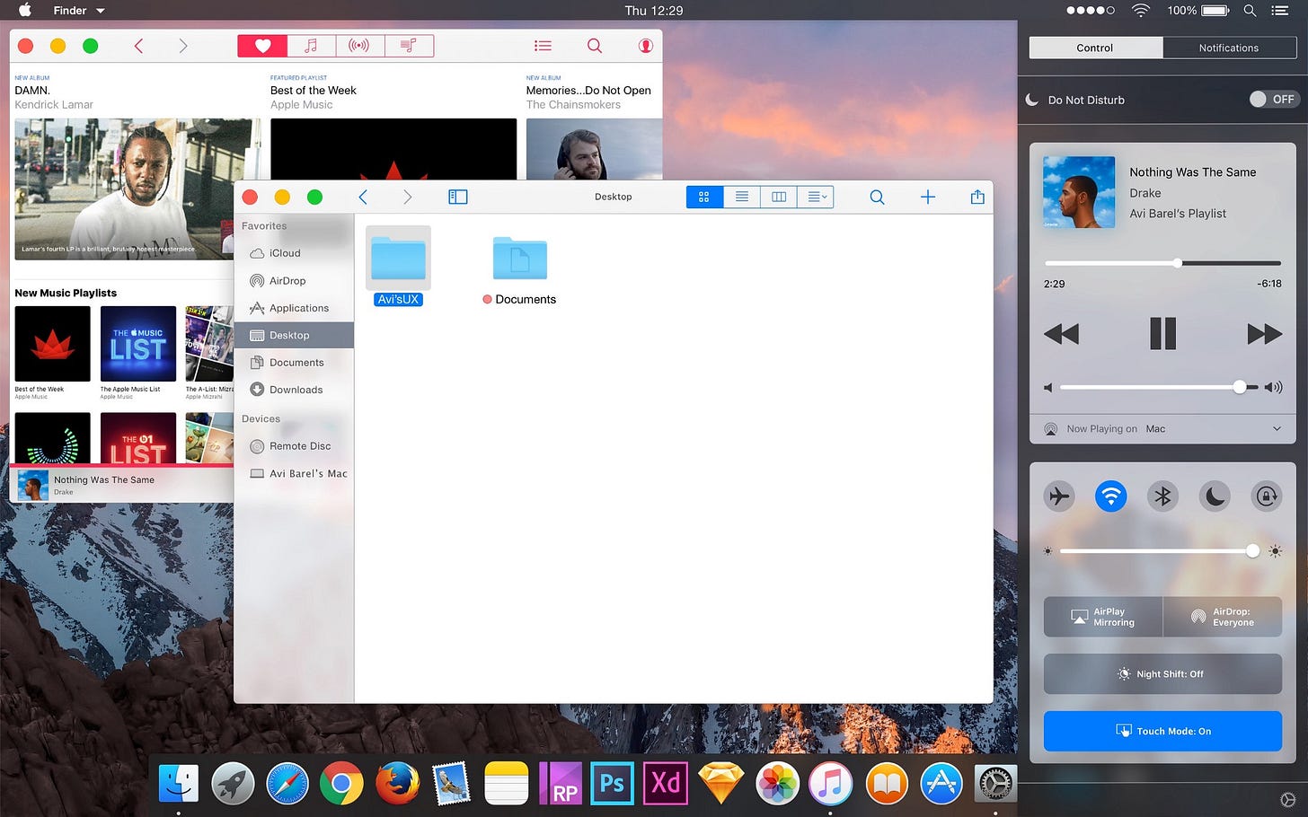Screen dimensions: 1308x817
Task: Toggle the moon Do Not Disturb button
Action: tap(1215, 496)
